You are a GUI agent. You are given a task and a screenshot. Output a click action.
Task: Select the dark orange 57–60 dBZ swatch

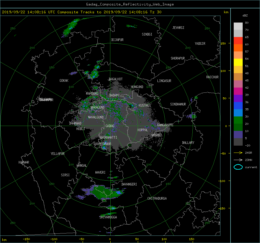click(238, 48)
